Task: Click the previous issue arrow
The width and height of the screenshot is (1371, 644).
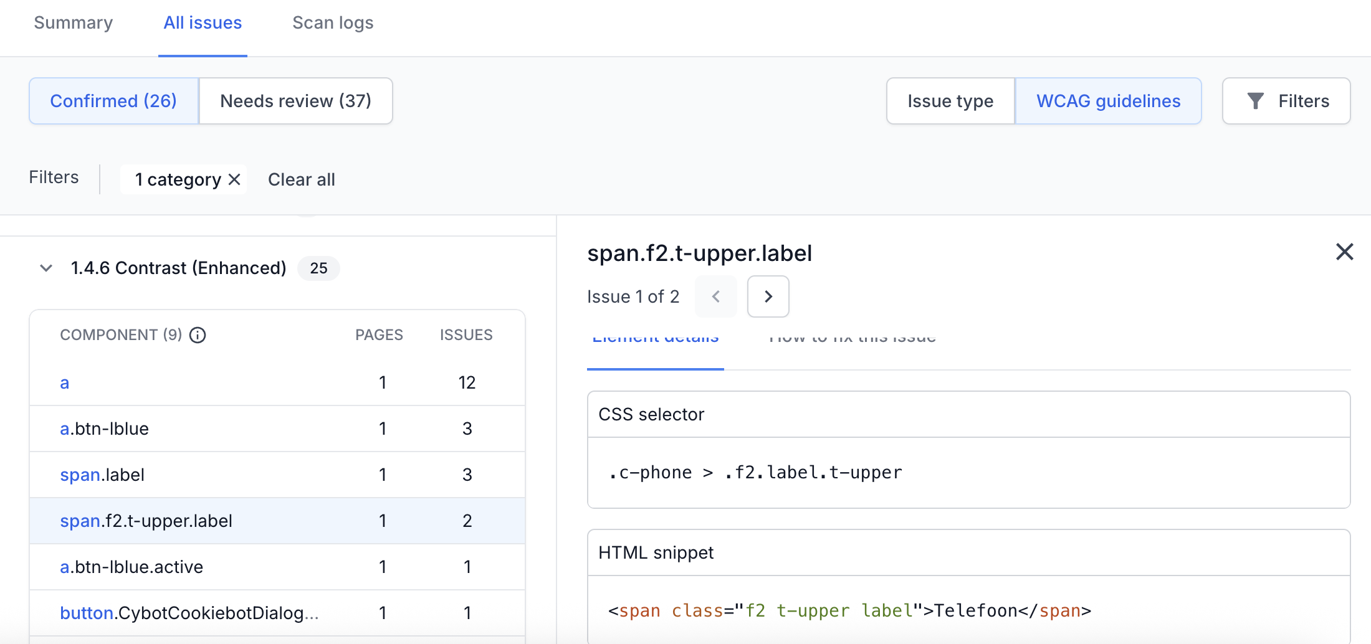Action: pyautogui.click(x=715, y=296)
